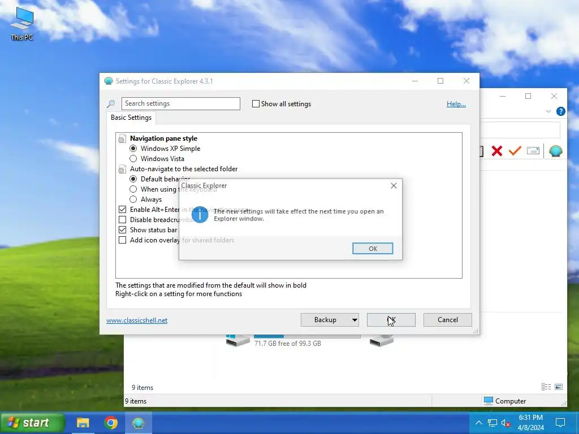579x434 pixels.
Task: Open the Help... link
Action: coord(456,104)
